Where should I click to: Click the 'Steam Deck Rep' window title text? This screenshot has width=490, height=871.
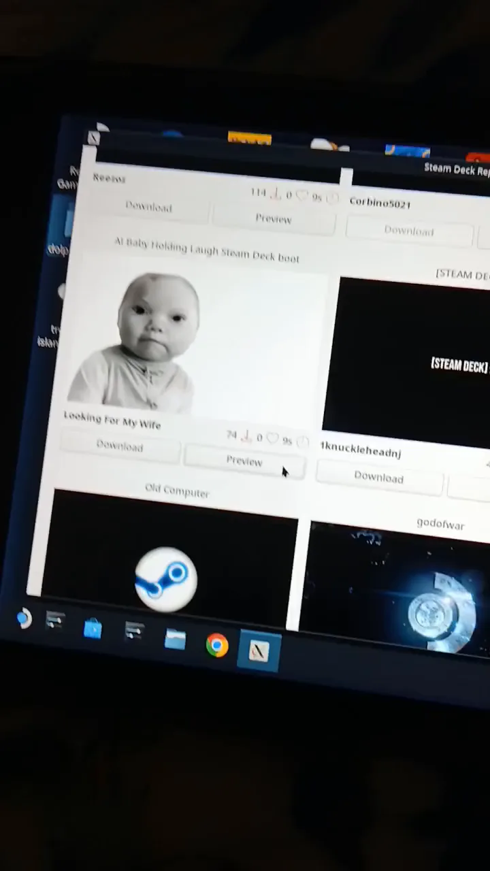pos(457,169)
